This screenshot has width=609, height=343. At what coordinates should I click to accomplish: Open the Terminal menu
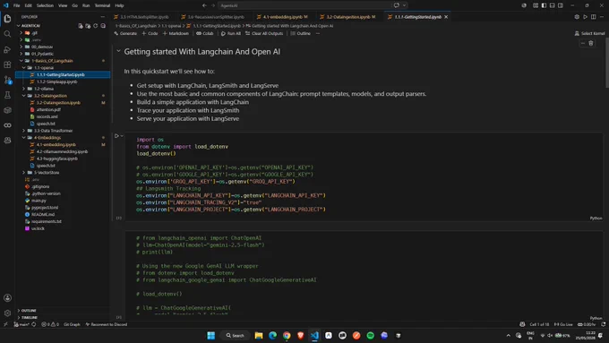coord(102,5)
